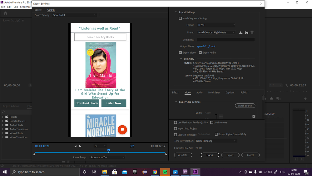Open the Source panel menu icon
The image size is (312, 176).
pos(23,21)
